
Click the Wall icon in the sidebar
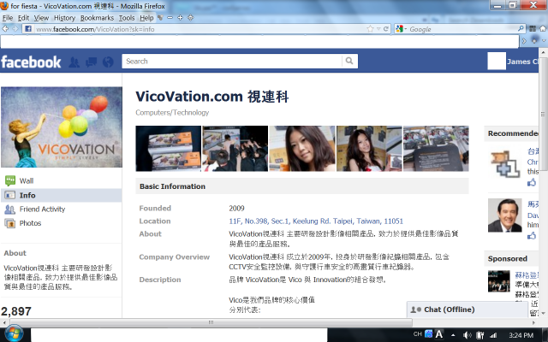click(10, 180)
